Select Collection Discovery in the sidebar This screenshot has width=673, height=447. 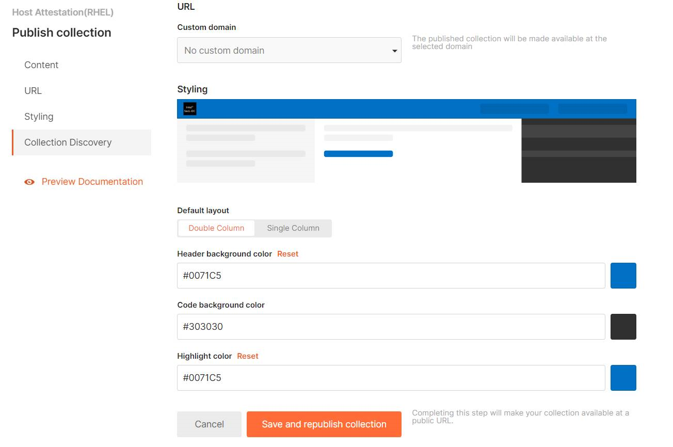[x=68, y=142]
